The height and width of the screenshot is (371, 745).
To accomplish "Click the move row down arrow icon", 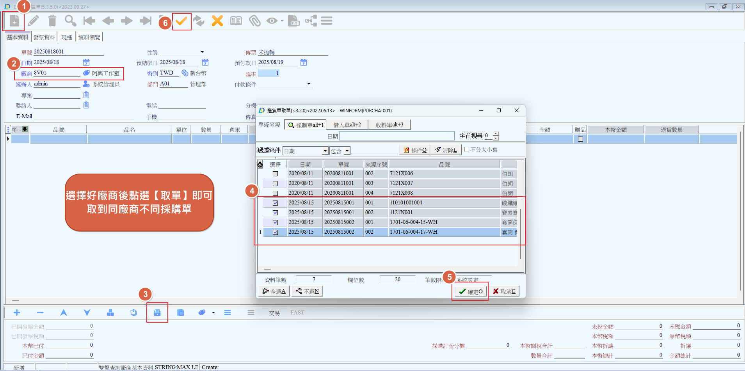I will 87,312.
